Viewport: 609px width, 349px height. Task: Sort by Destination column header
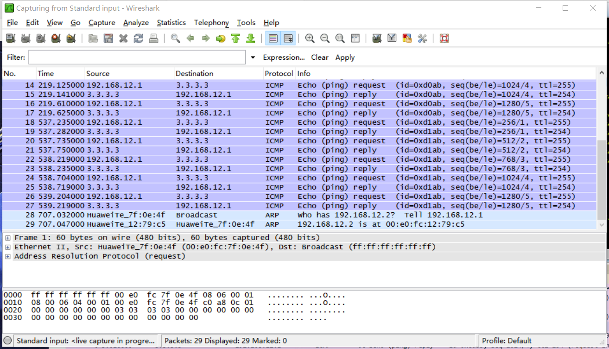pyautogui.click(x=218, y=74)
